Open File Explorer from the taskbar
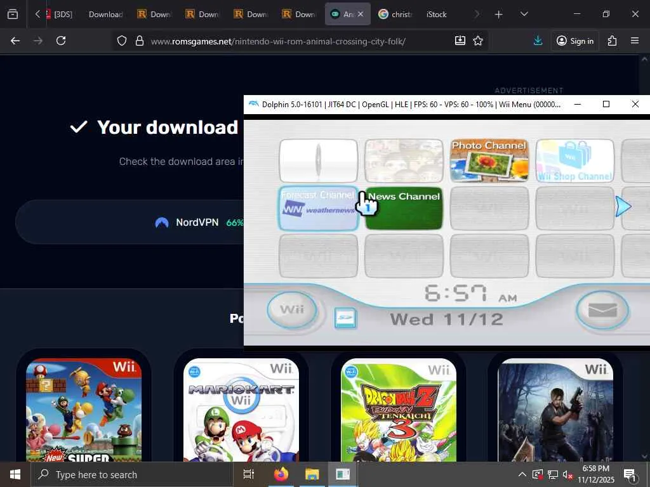Image resolution: width=650 pixels, height=487 pixels. (x=312, y=474)
